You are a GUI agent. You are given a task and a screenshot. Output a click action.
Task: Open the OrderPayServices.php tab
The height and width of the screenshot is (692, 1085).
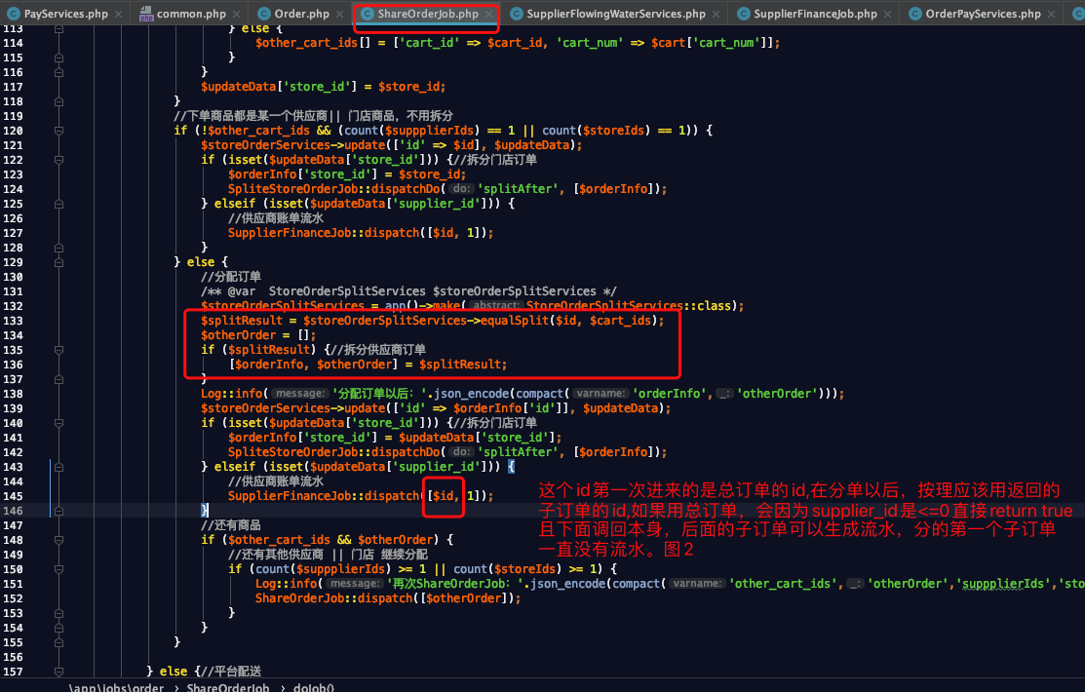tap(982, 14)
